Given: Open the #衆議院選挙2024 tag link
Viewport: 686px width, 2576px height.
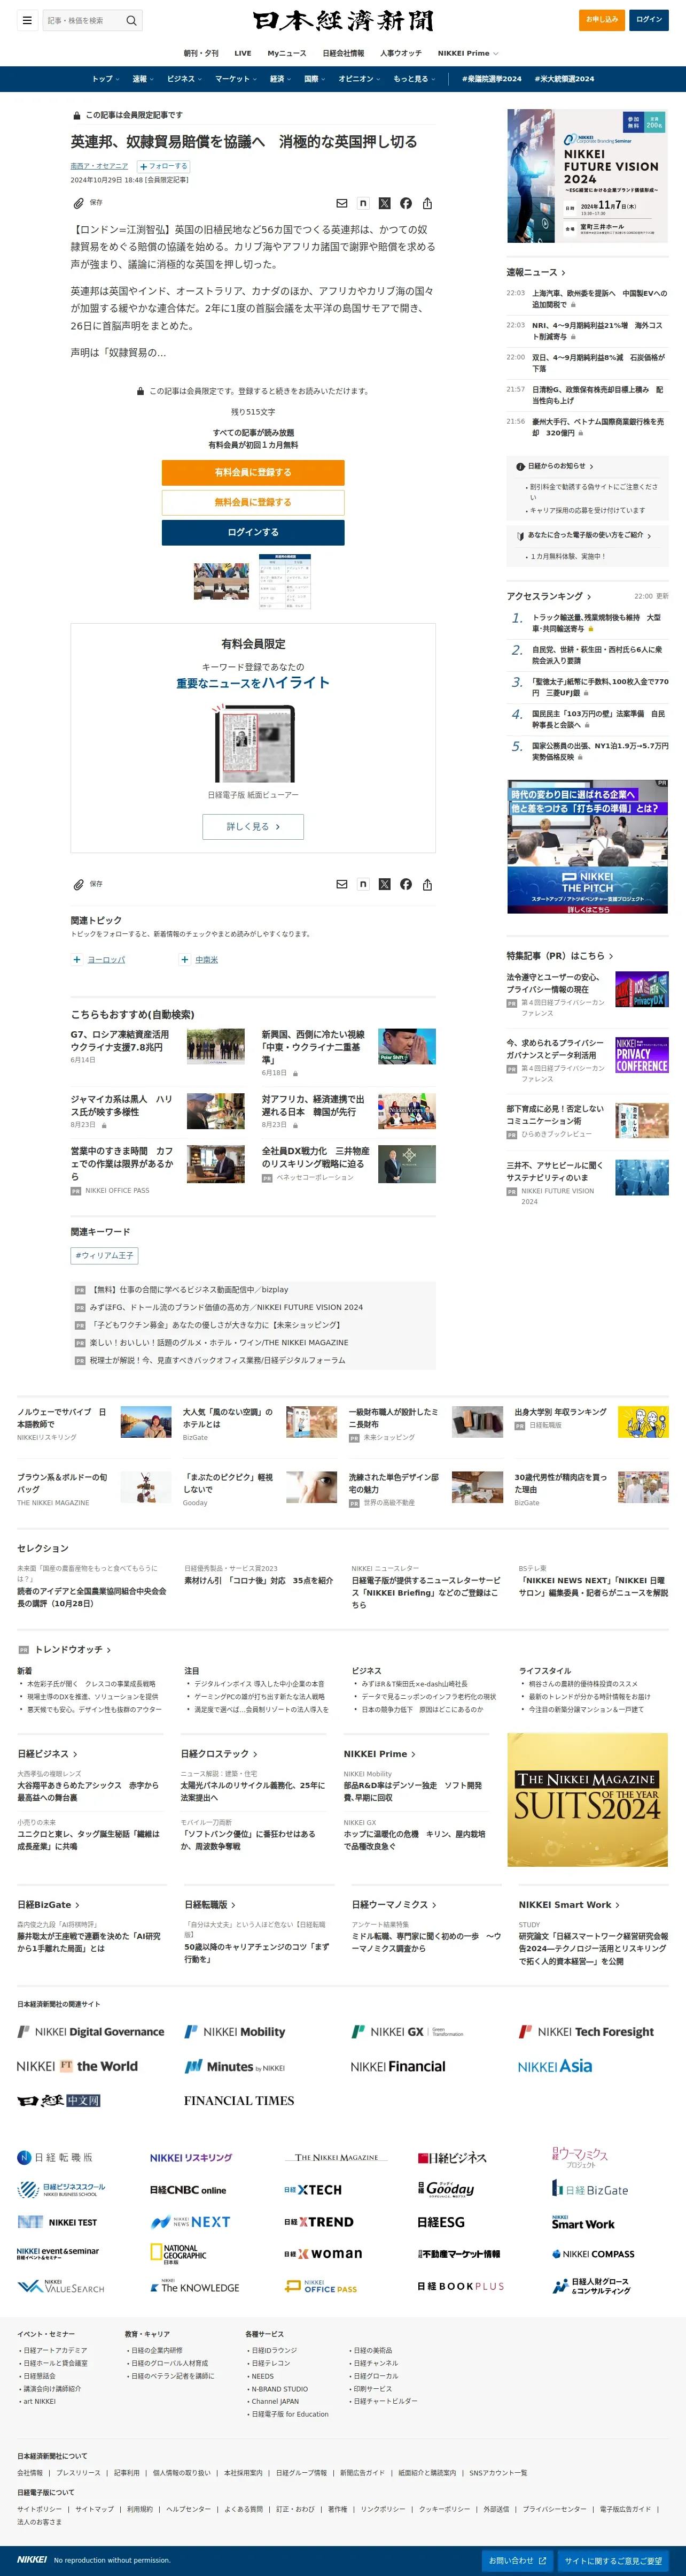Looking at the screenshot, I should (492, 79).
